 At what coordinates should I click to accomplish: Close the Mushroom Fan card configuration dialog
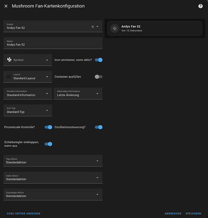click(6, 6)
